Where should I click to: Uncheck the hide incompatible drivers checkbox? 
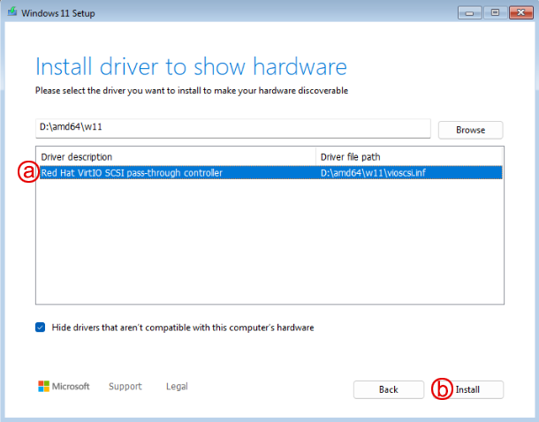(x=41, y=328)
